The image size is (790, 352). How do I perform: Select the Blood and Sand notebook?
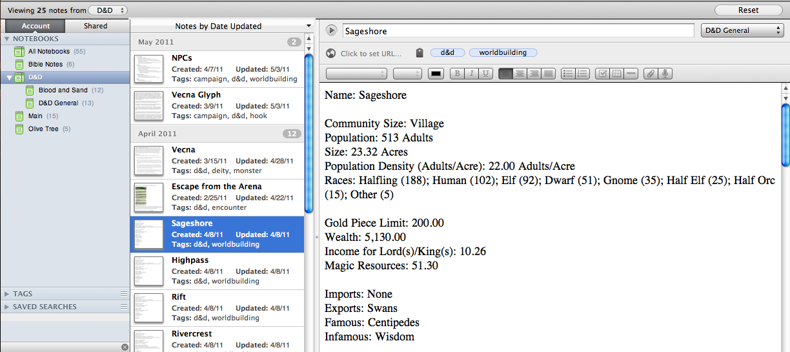63,90
